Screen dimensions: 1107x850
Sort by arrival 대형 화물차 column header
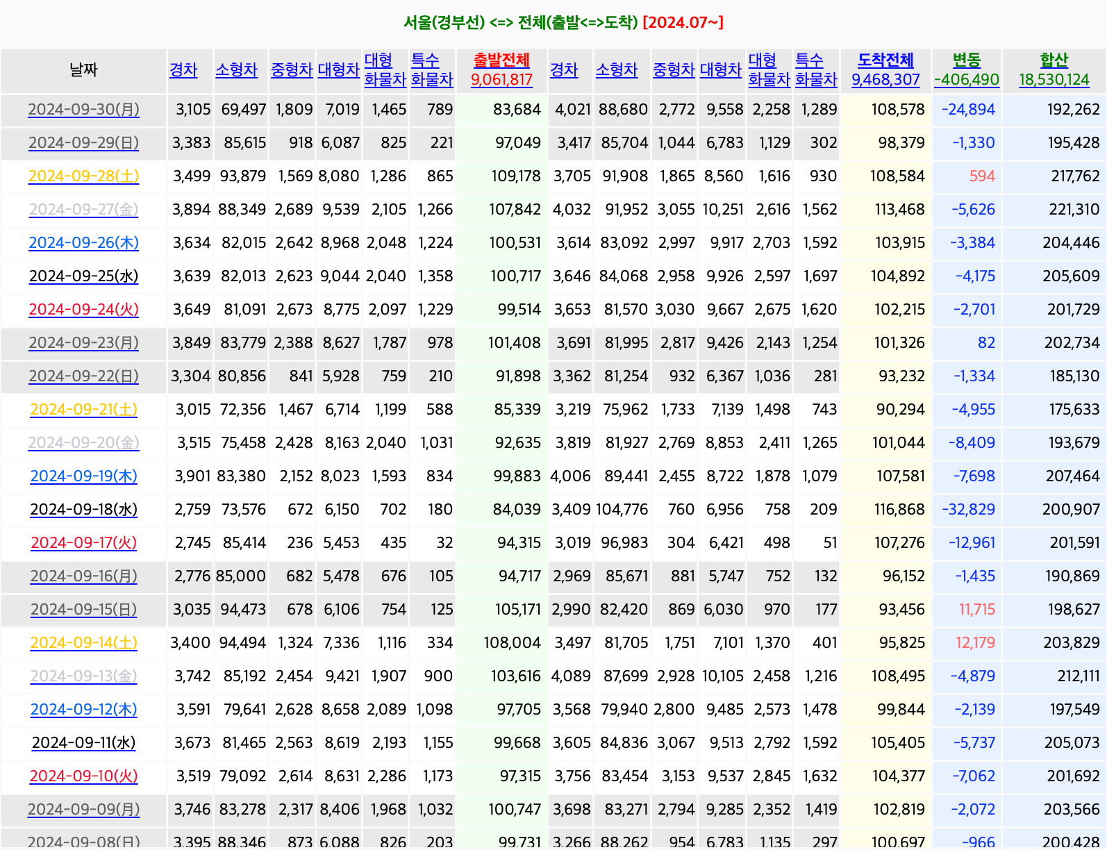[769, 70]
